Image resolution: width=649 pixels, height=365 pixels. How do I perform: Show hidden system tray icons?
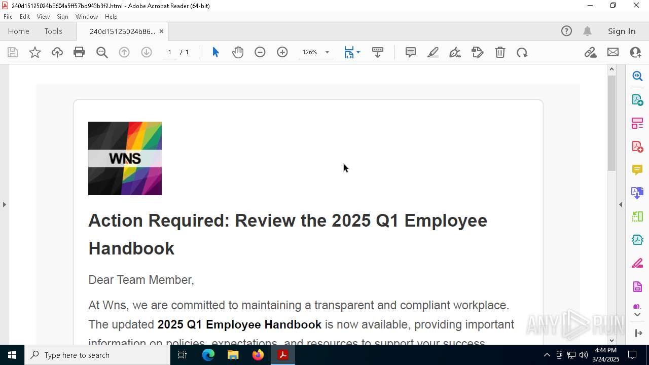pos(547,355)
